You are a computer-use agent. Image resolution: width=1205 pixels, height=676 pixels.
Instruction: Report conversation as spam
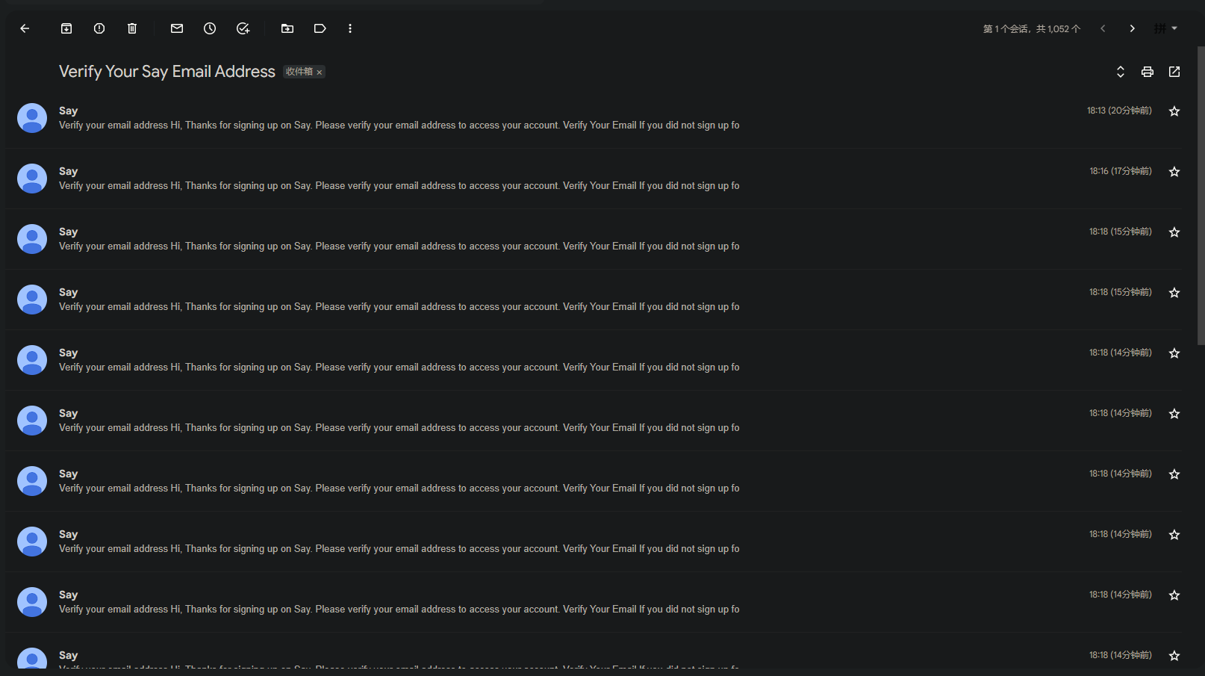point(99,28)
